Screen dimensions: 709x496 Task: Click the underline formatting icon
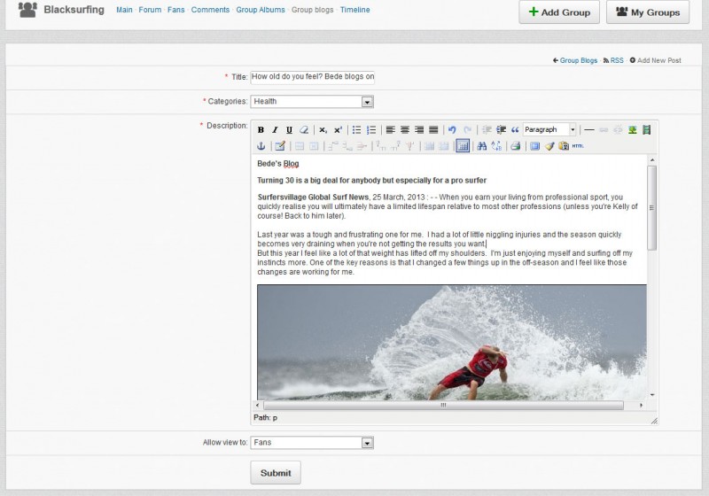pos(289,130)
